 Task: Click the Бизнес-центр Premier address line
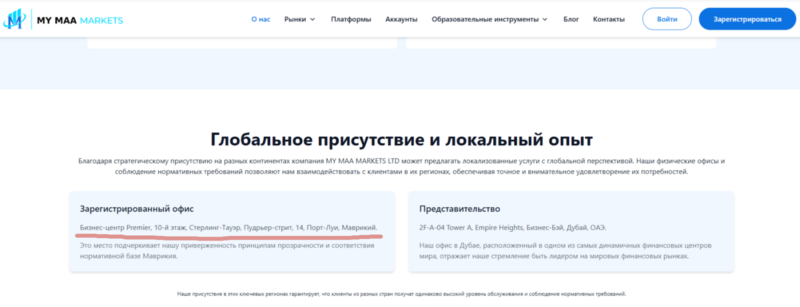[x=228, y=227]
